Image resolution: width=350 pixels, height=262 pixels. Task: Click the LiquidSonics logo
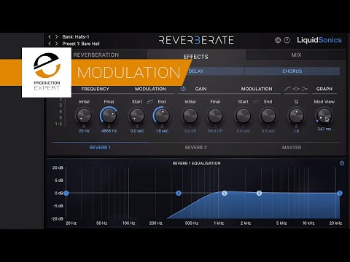[x=319, y=40]
